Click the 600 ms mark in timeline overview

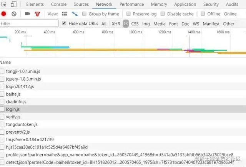(x=78, y=32)
